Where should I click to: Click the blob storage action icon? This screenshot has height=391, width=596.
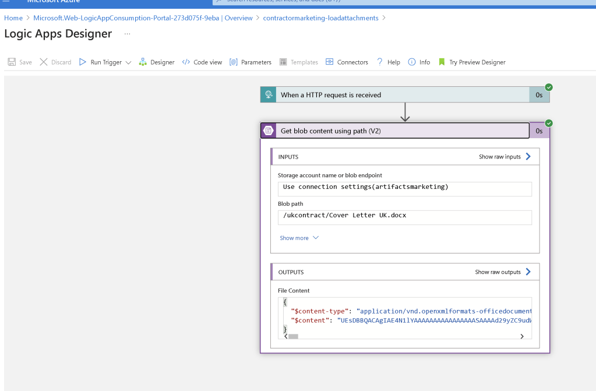pyautogui.click(x=269, y=131)
